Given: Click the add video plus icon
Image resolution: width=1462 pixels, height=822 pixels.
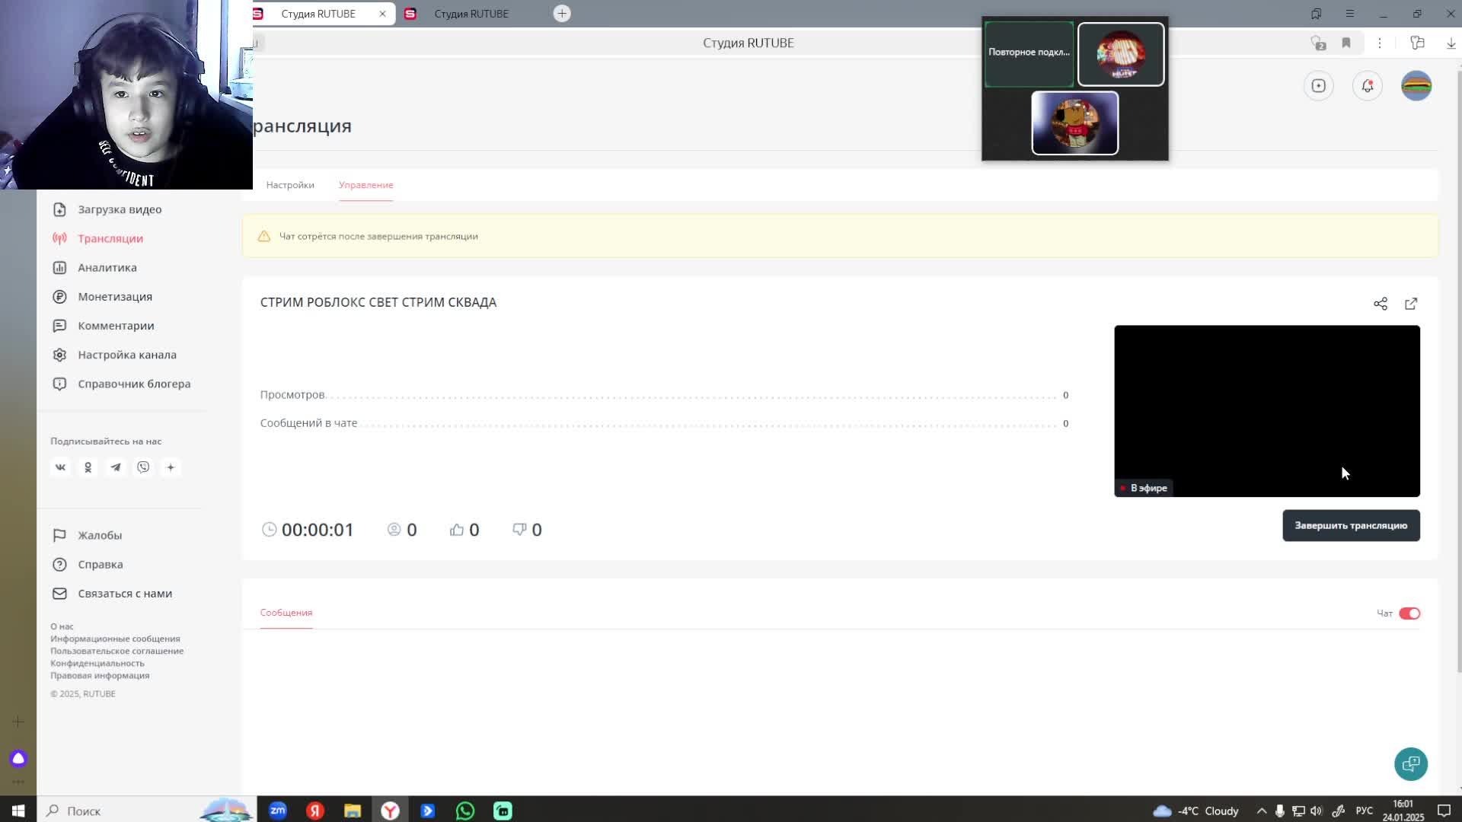Looking at the screenshot, I should coord(1319,86).
